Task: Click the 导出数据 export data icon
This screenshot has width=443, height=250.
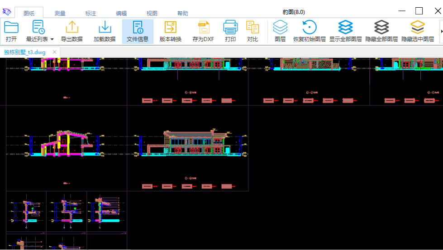Action: [71, 28]
